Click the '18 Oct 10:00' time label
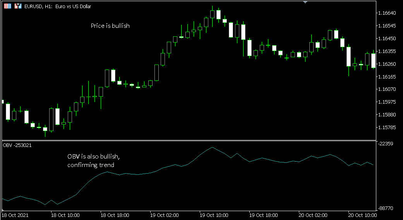 pos(65,215)
